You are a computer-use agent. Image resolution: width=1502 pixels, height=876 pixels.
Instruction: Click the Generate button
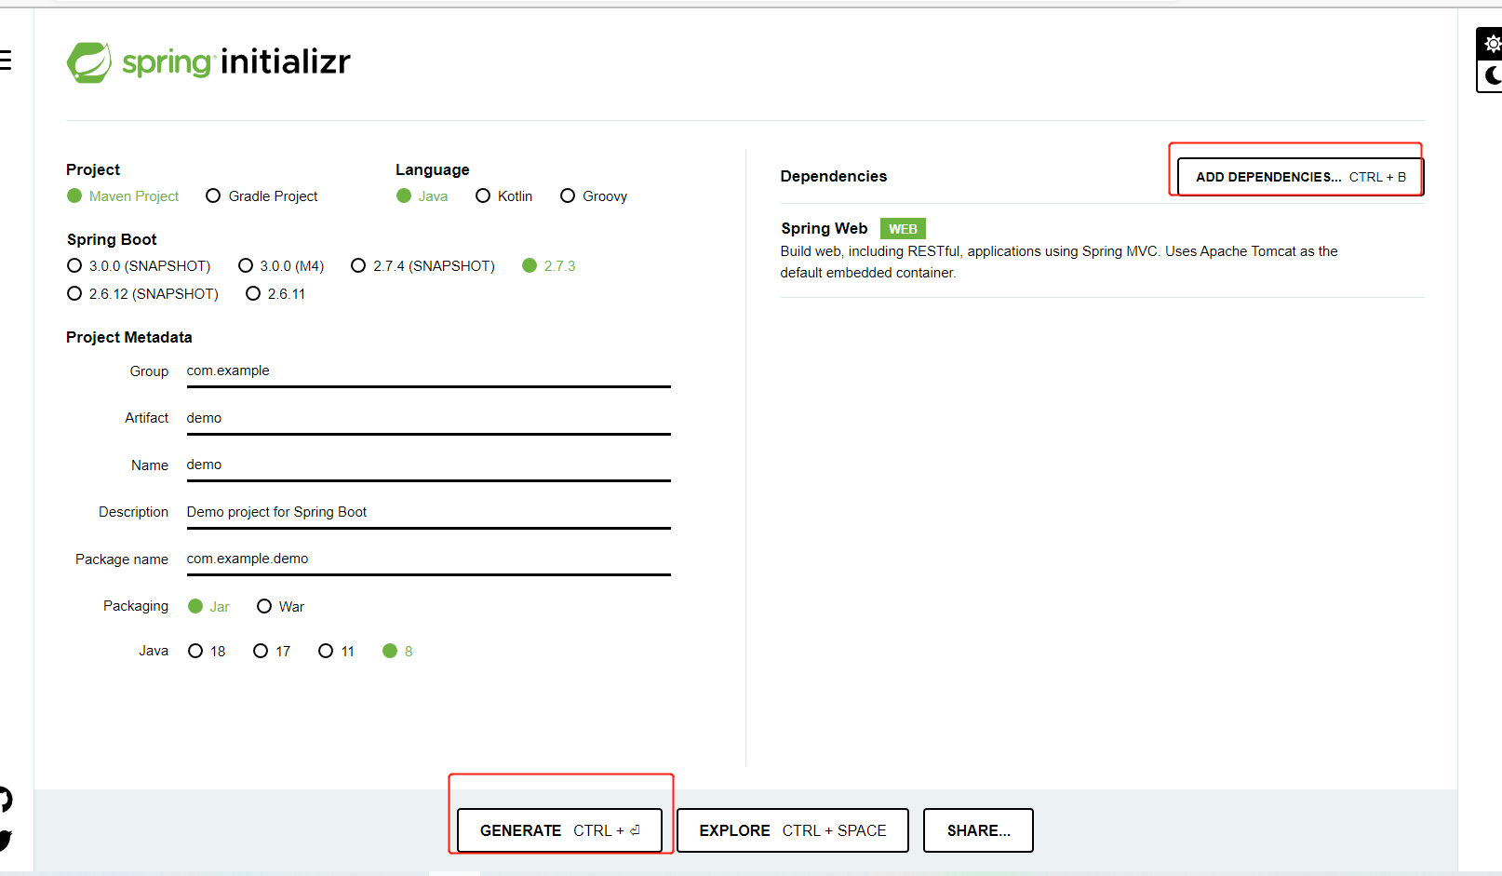(559, 830)
